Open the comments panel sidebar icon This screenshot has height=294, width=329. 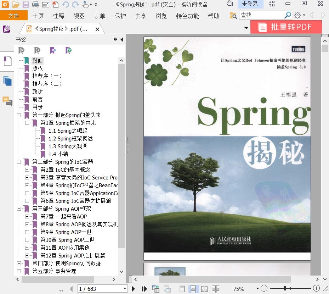point(7,101)
